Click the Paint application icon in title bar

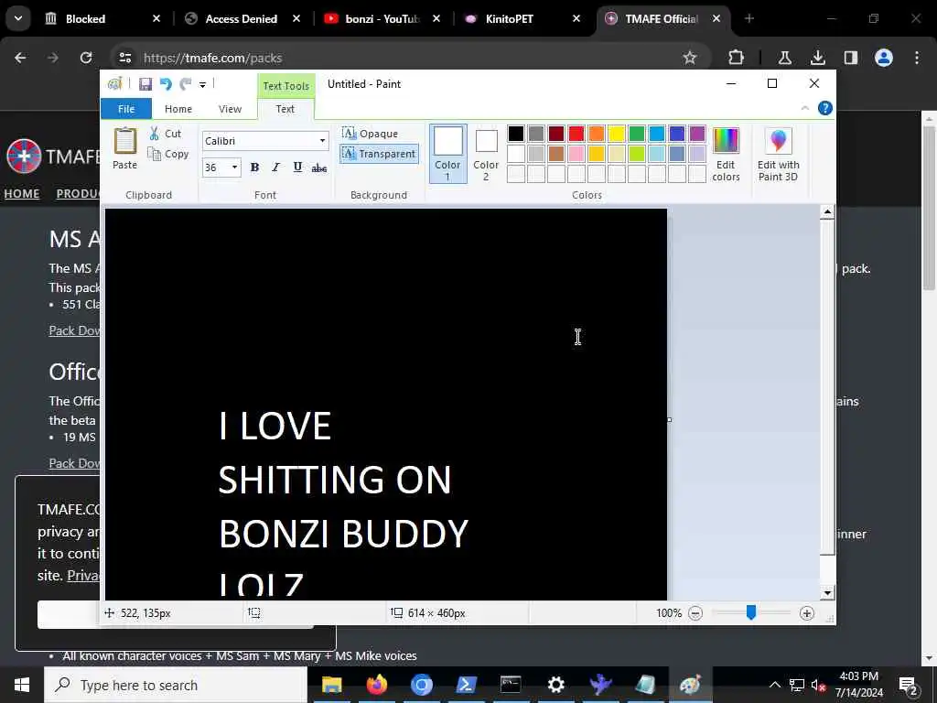[x=114, y=84]
